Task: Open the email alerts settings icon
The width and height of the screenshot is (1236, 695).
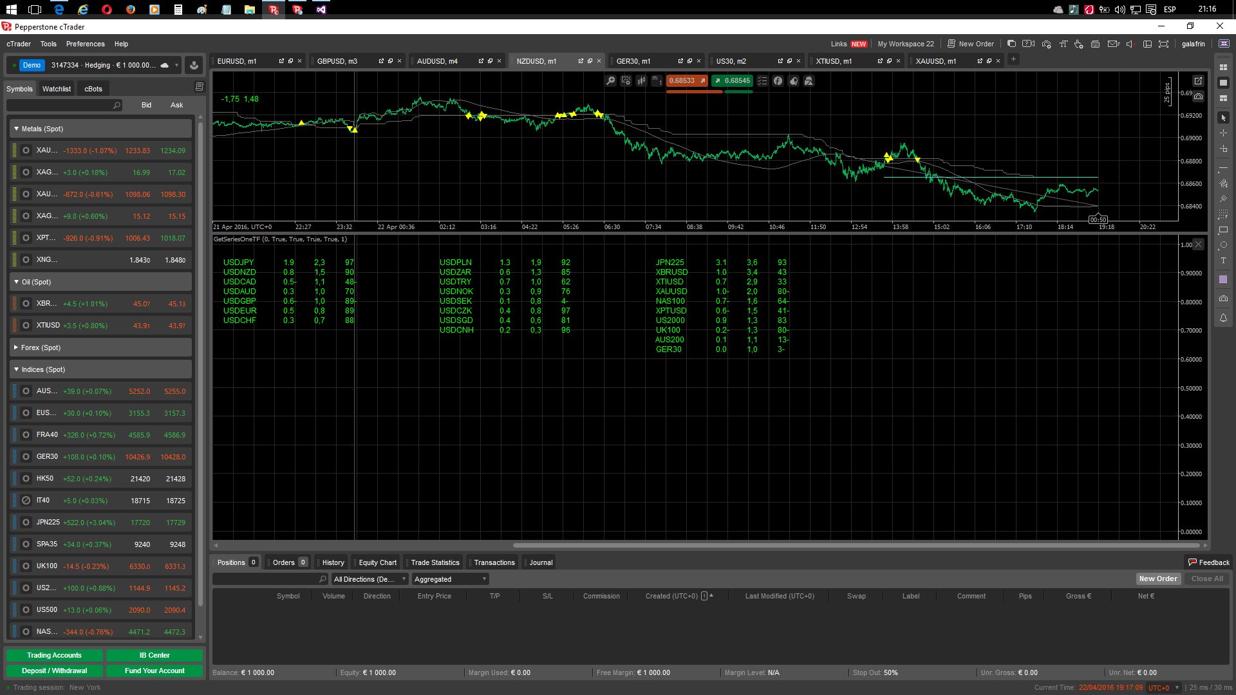Action: coord(1113,44)
